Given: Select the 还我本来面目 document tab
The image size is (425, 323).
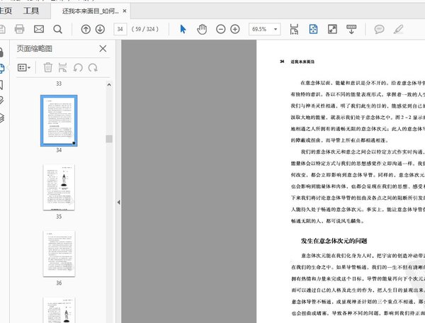Looking at the screenshot, I should pyautogui.click(x=92, y=11).
